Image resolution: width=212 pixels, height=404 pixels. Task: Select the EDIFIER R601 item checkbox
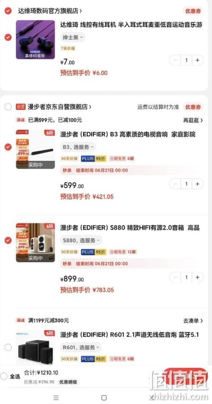8,347
